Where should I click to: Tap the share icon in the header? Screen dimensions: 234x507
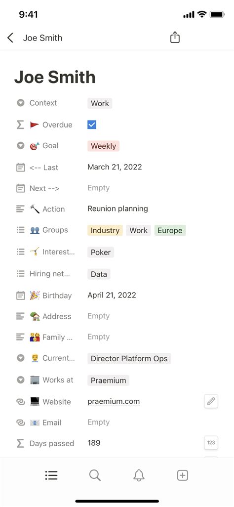pos(175,37)
